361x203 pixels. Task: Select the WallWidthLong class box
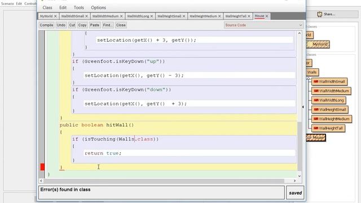click(x=329, y=100)
